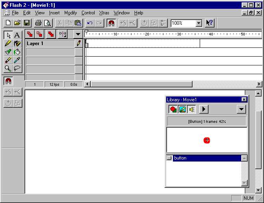Open the Xtras menu

click(104, 13)
